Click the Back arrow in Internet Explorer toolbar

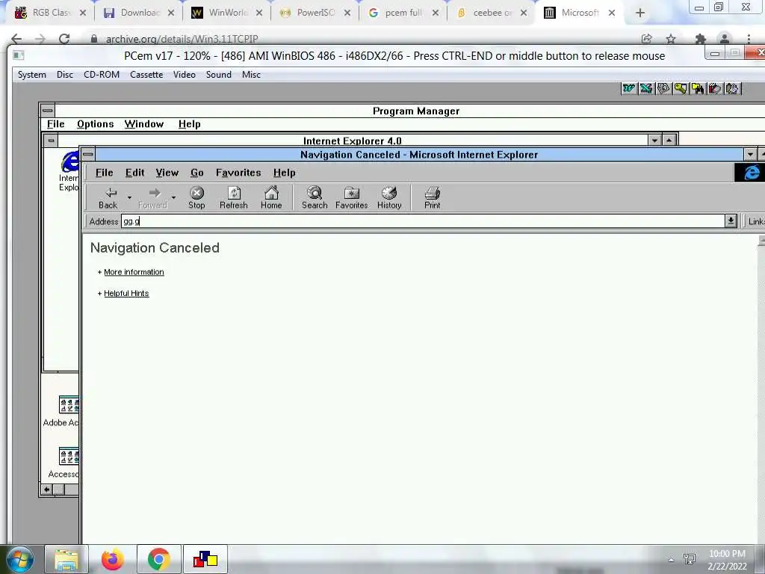(x=108, y=197)
